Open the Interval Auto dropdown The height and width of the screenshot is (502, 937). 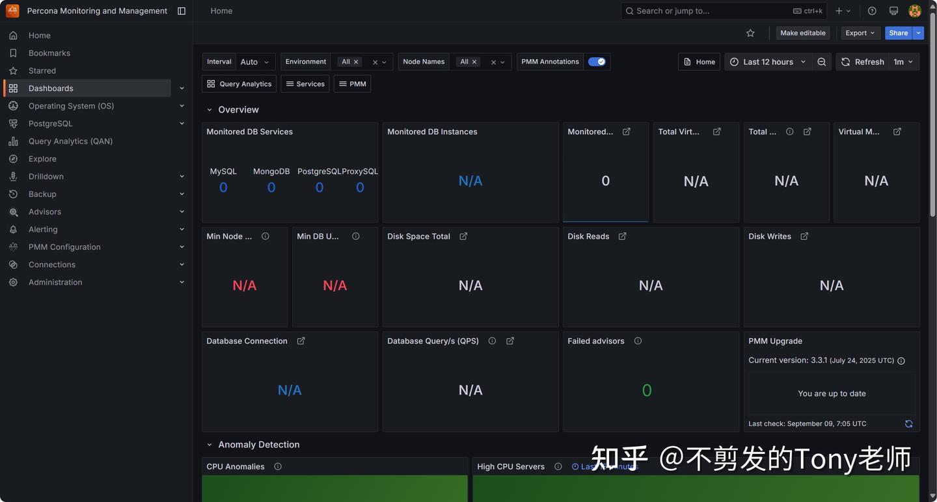point(255,62)
